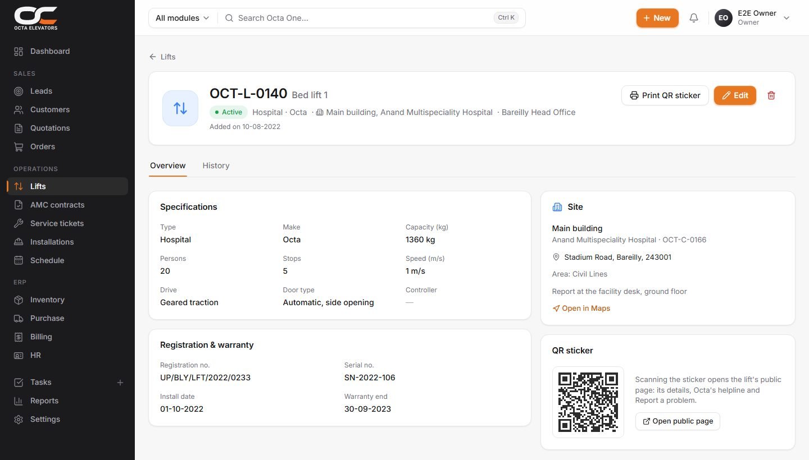Click the Settings gear icon
This screenshot has height=460, width=809.
click(x=19, y=420)
